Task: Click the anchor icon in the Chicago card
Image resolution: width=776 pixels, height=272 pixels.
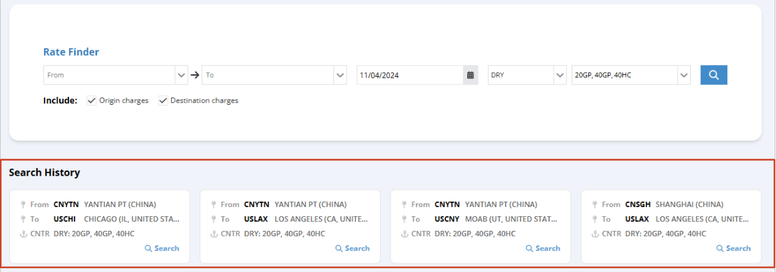Action: (23, 234)
